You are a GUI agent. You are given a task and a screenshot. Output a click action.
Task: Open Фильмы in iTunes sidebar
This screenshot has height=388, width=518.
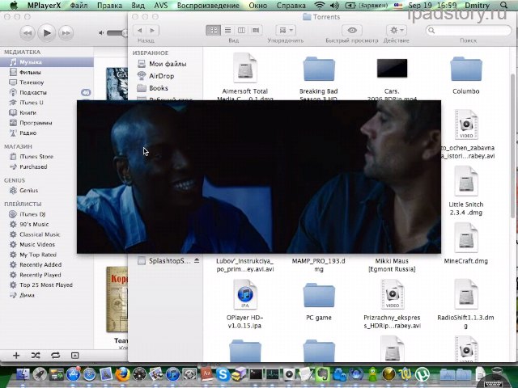(30, 72)
